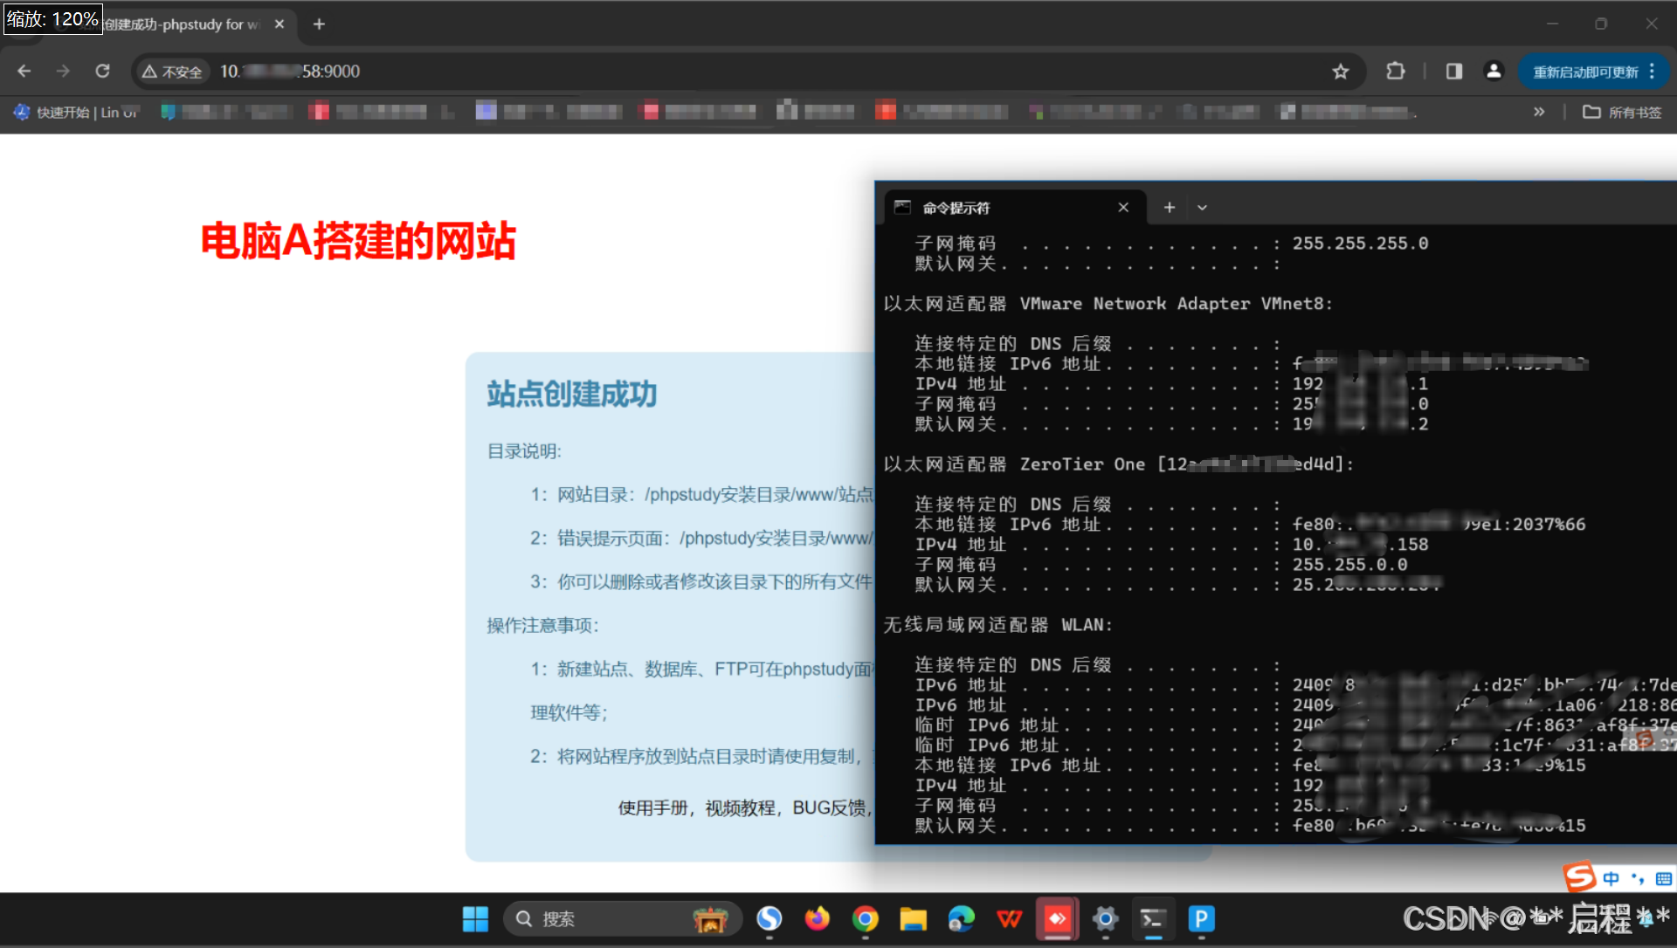Click the 目录说明 label
The width and height of the screenshot is (1677, 948).
click(x=524, y=451)
